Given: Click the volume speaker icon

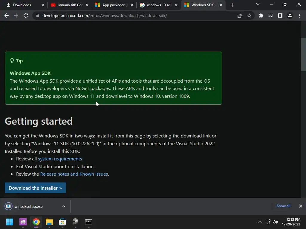Looking at the screenshot, I should 275,222.
